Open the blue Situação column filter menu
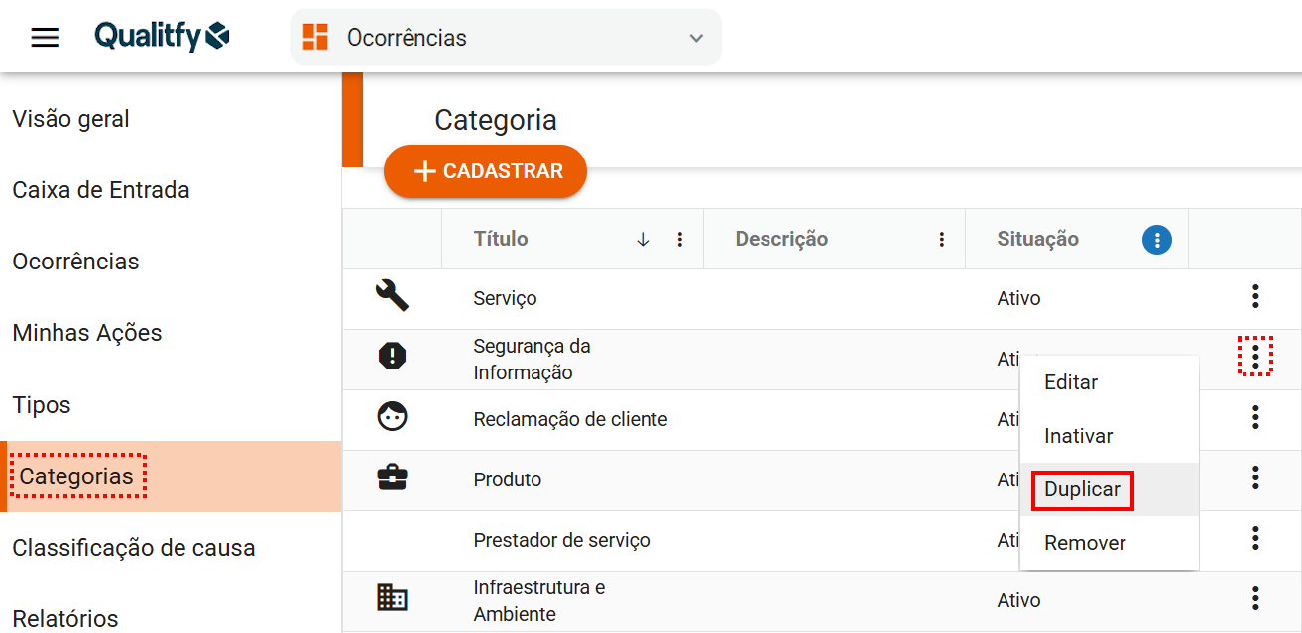The height and width of the screenshot is (633, 1302). coord(1157,239)
